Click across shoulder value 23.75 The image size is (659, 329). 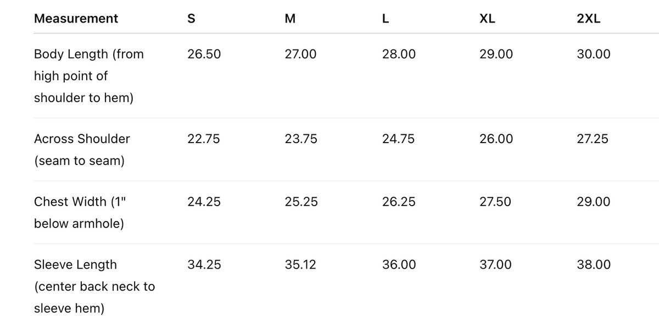pos(301,139)
